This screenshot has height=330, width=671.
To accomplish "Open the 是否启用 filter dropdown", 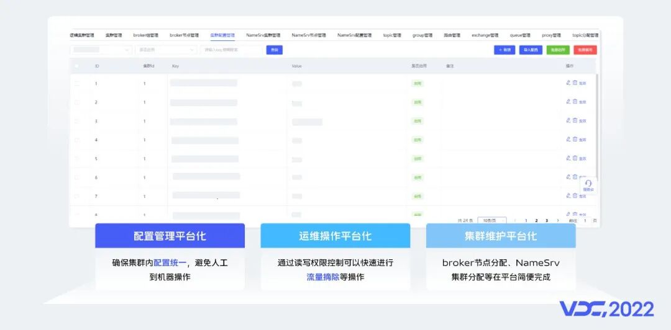I will (166, 50).
